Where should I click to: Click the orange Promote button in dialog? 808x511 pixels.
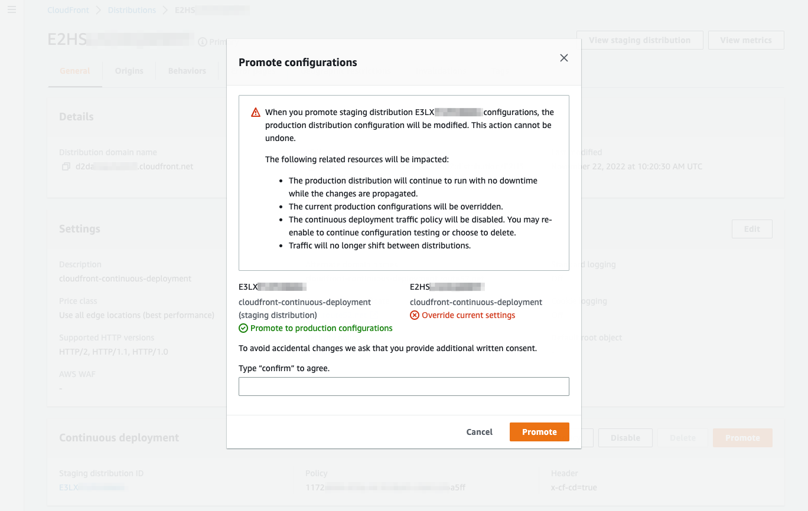(539, 432)
